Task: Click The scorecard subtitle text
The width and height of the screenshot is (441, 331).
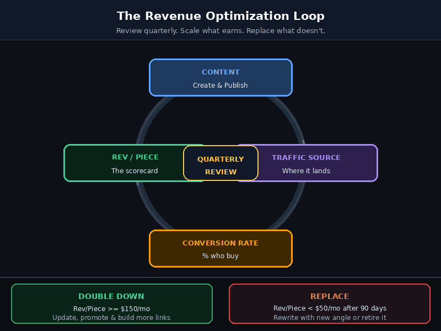Action: click(x=135, y=171)
